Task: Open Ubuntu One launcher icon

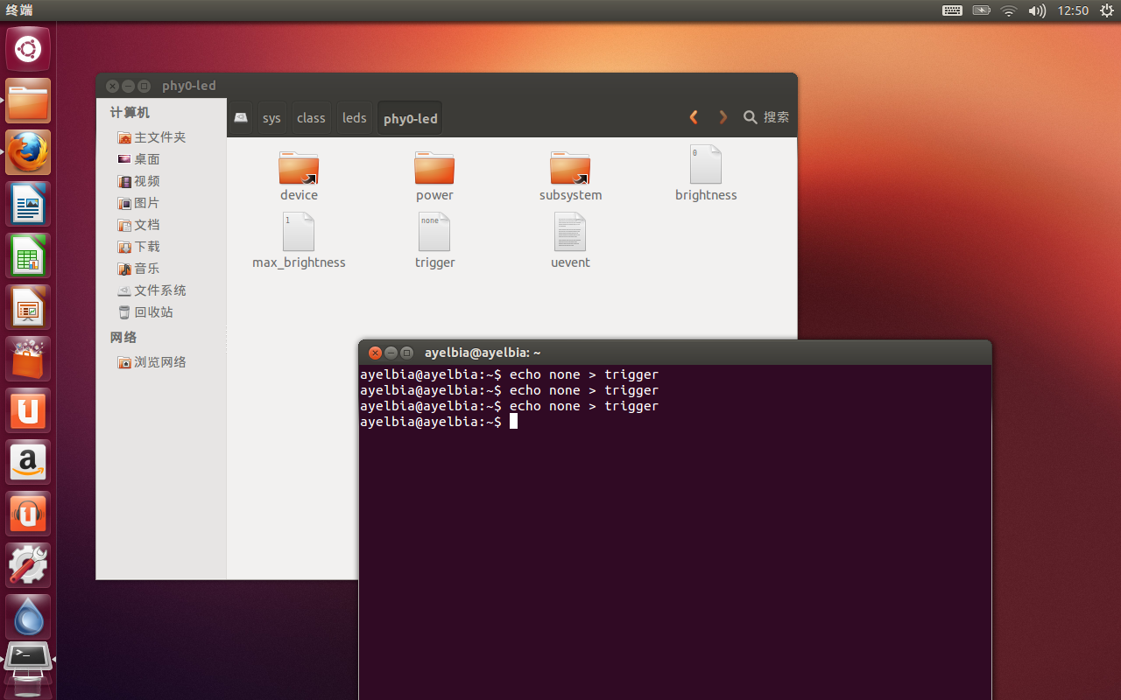Action: click(x=28, y=410)
